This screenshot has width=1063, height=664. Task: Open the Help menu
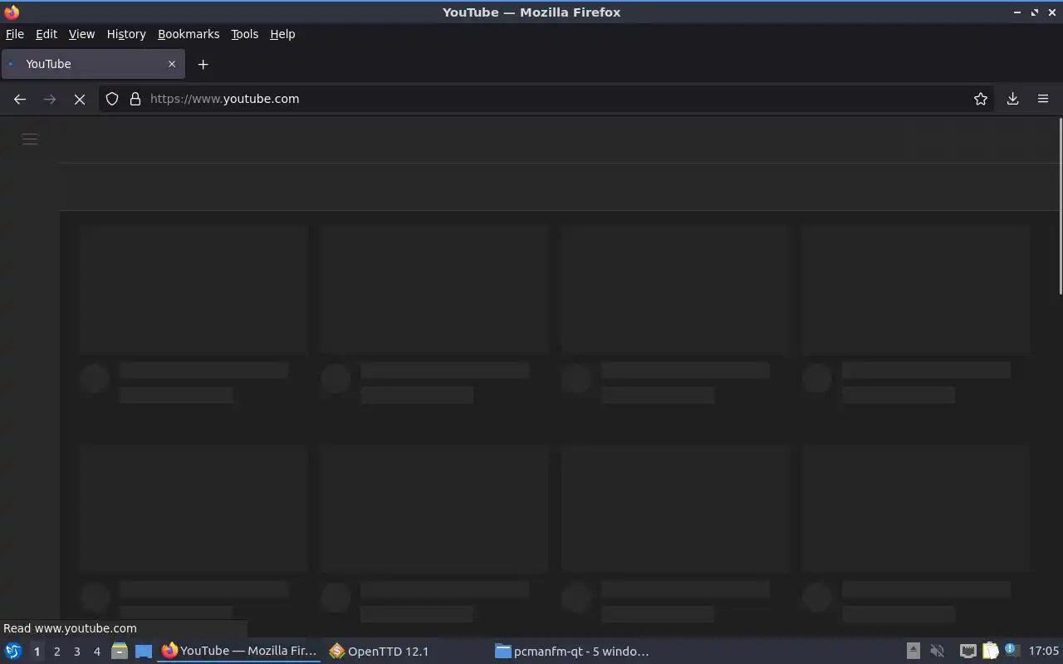[282, 34]
